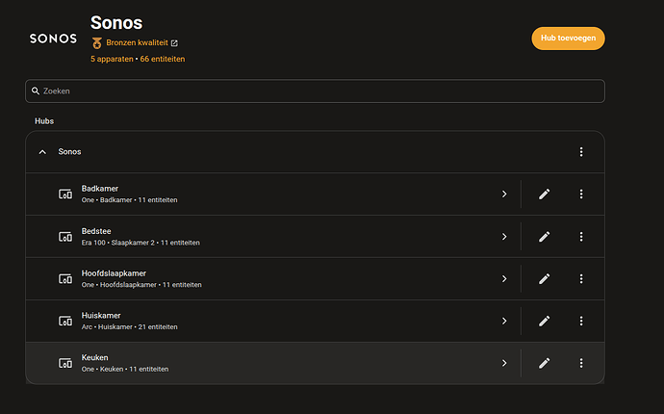Open the three-dot menu for the Sonos hub
The width and height of the screenshot is (664, 414).
click(x=581, y=152)
